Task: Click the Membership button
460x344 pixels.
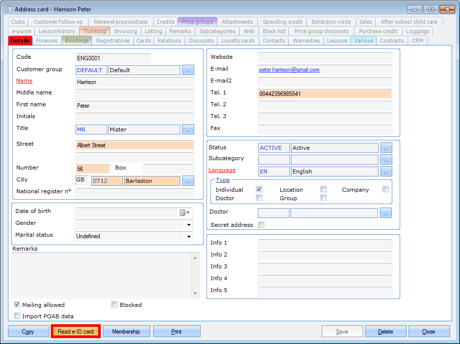Action: [x=126, y=332]
